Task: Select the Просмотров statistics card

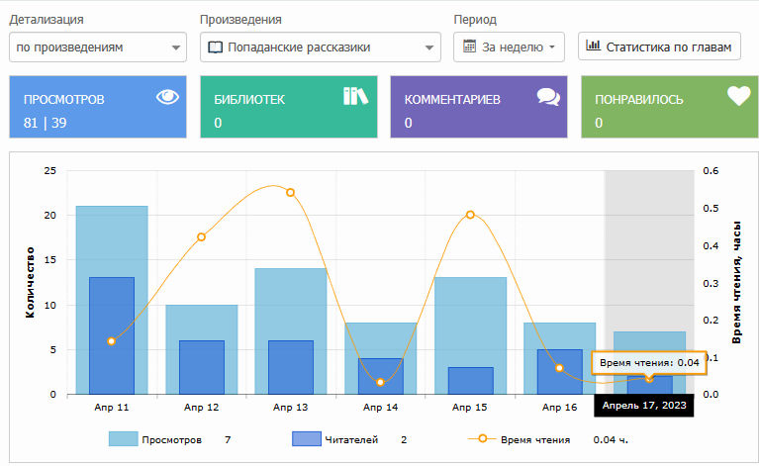Action: [97, 108]
